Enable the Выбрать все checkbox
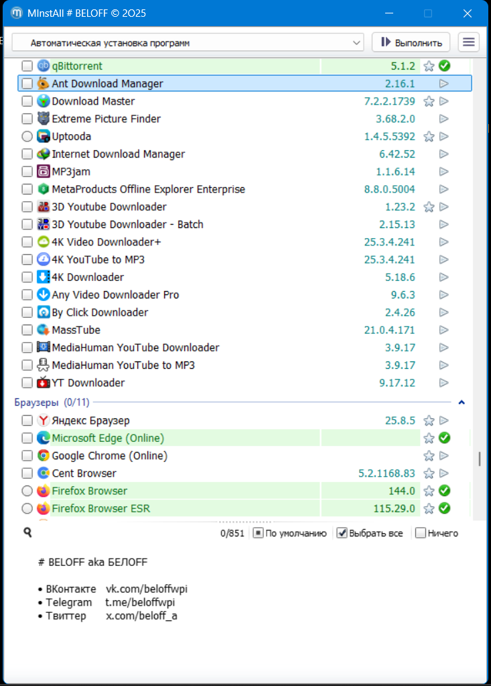 tap(342, 533)
